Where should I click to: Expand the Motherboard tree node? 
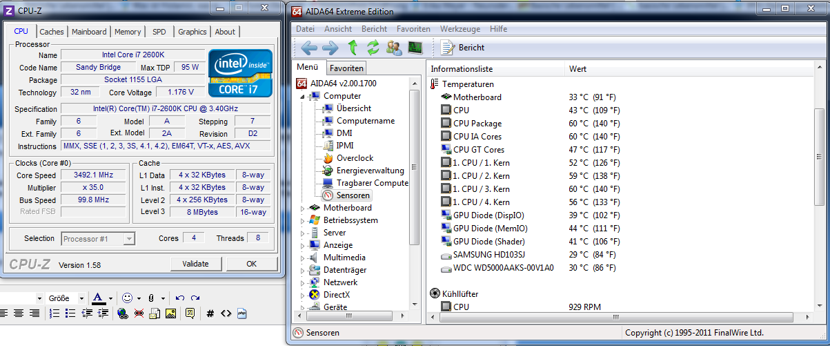(x=302, y=208)
